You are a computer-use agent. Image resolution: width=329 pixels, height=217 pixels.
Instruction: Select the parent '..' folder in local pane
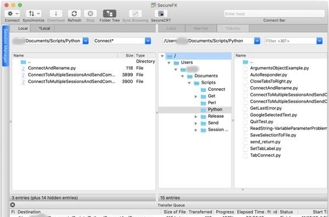click(83, 61)
